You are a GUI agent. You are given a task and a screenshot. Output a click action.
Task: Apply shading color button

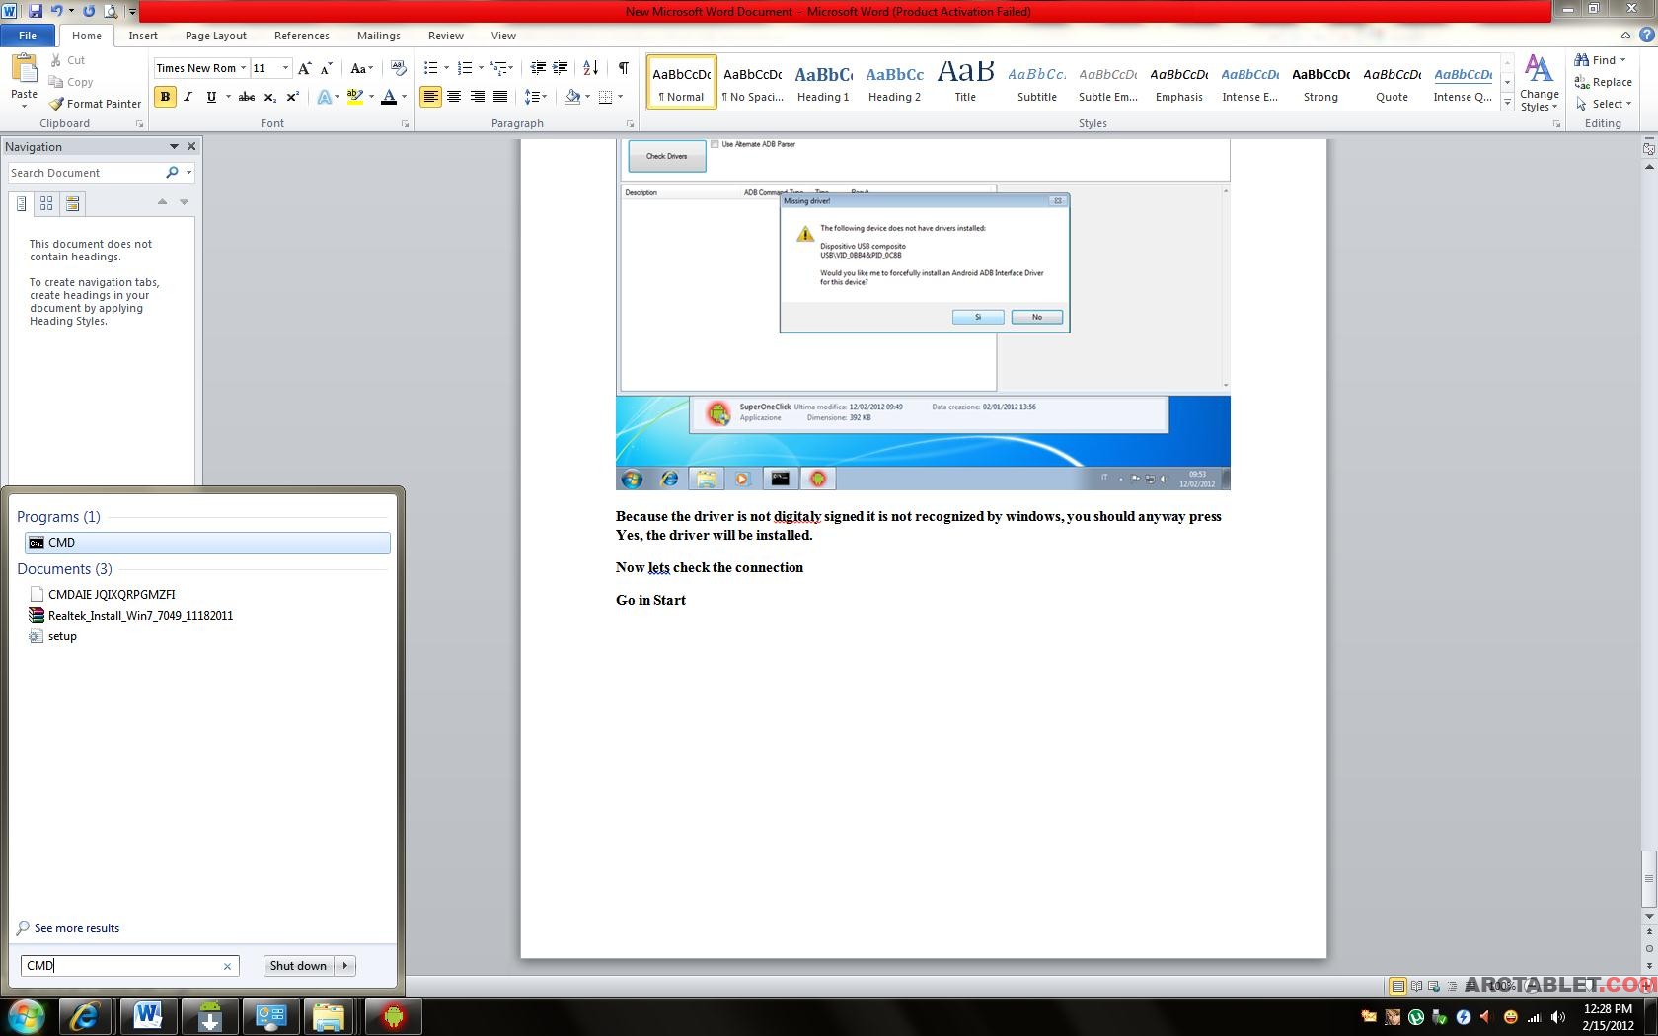[x=572, y=97]
